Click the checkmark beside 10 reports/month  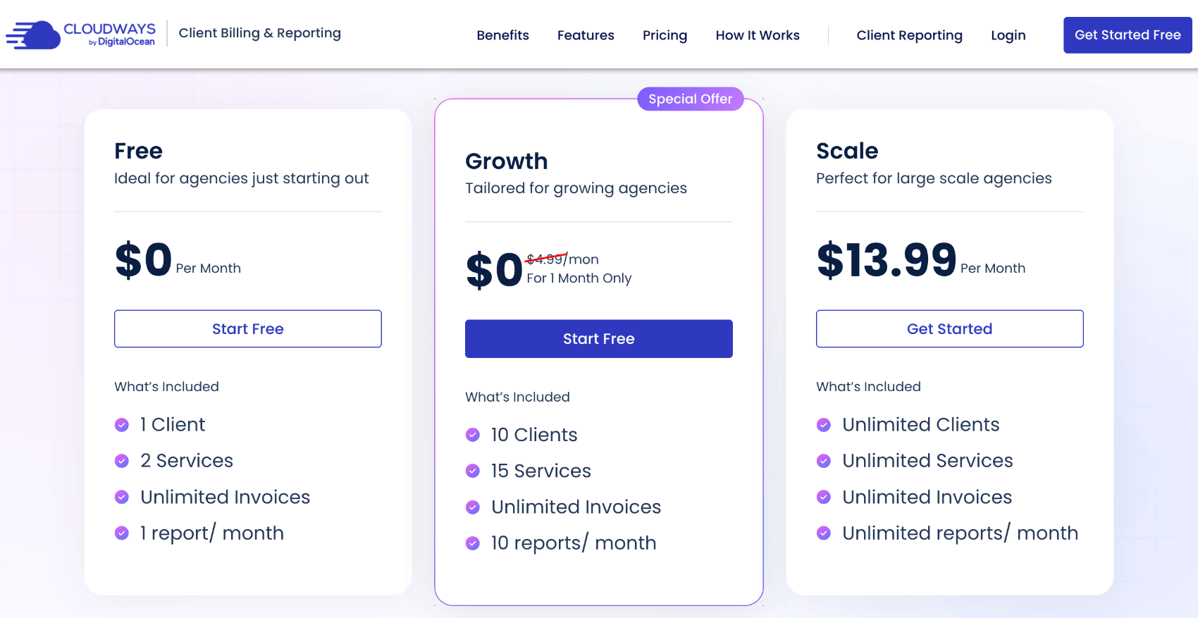pos(472,543)
